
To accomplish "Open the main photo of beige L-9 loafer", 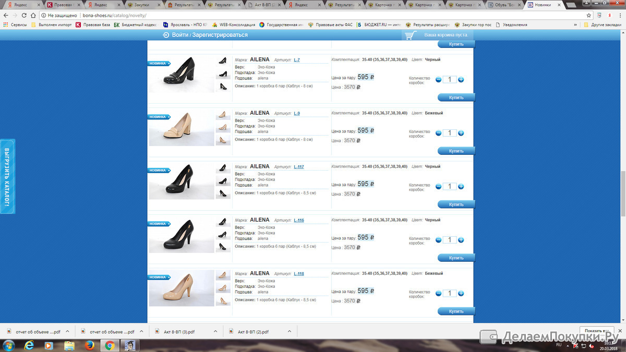I will [x=182, y=127].
